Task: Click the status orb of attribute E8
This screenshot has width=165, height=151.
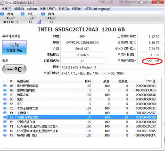Action: click(x=5, y=117)
